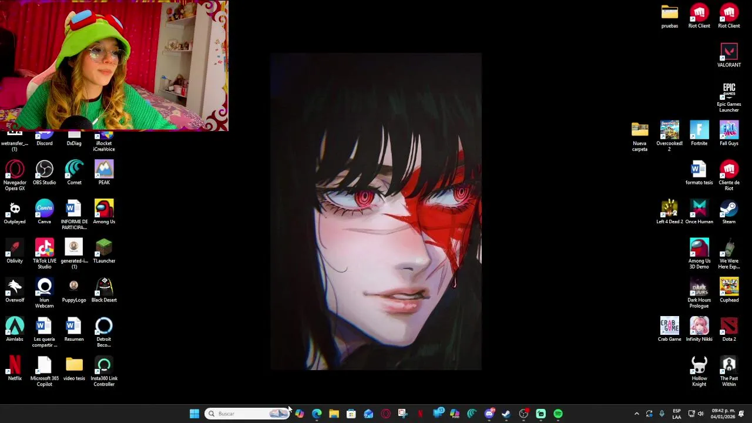The image size is (752, 423).
Task: Select Among Us icon beside INFORME document
Action: tap(104, 212)
